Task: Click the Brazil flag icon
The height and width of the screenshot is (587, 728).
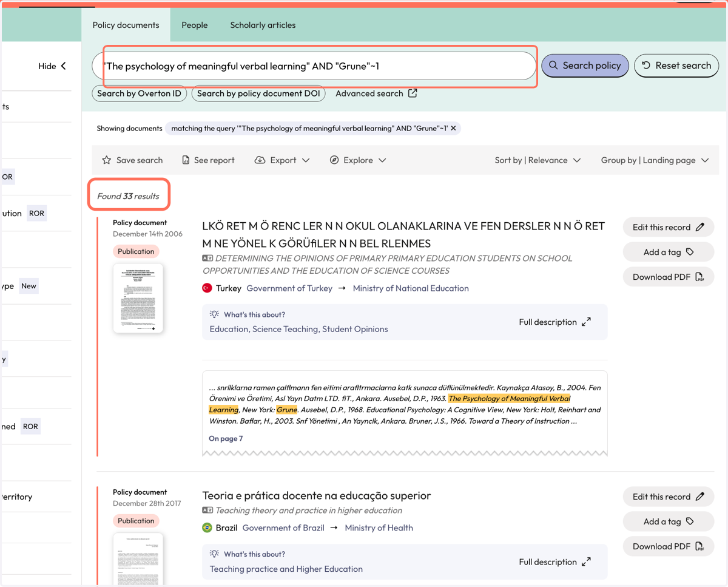Action: (207, 528)
